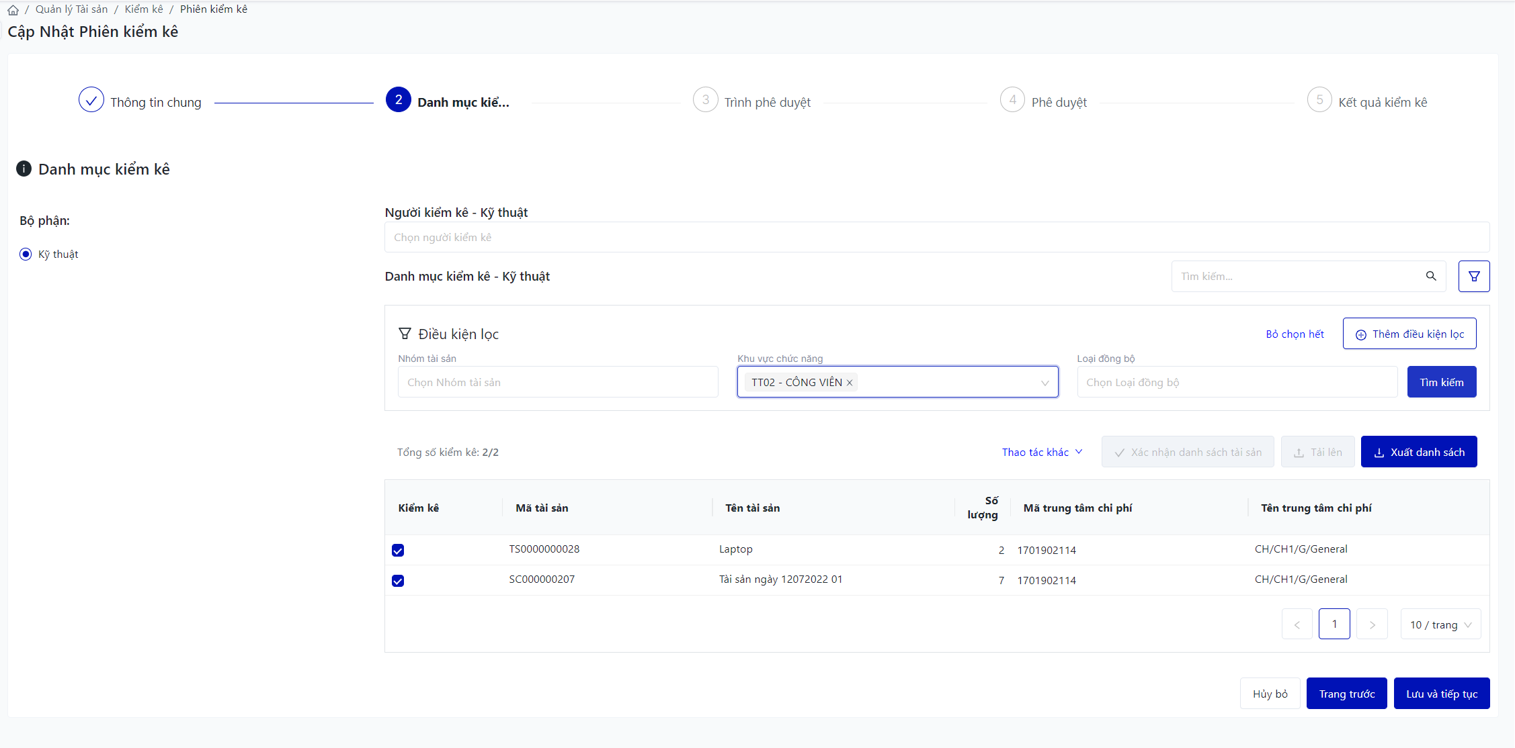
Task: Click the Xuất danh sách button
Action: [1418, 452]
